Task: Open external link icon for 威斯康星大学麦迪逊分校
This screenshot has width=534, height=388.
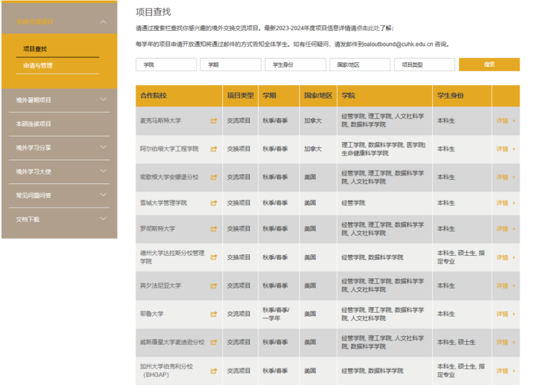Action: pyautogui.click(x=214, y=343)
